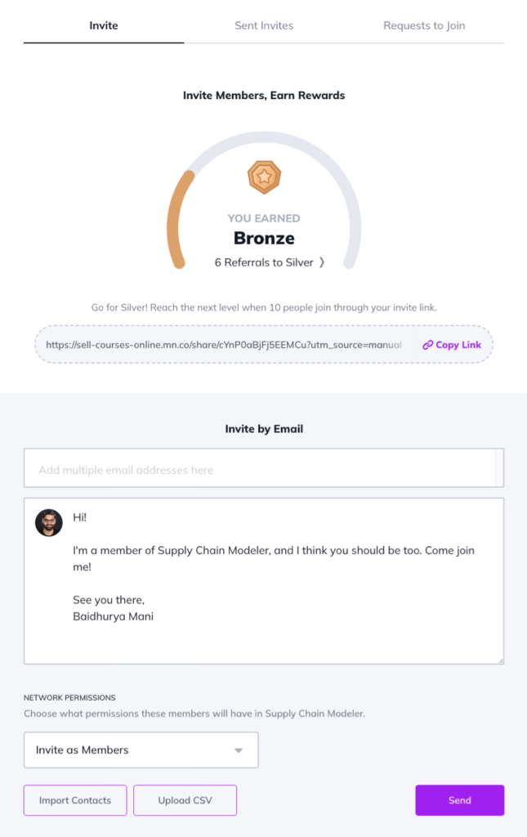Click the chevron arrow after Referrals to Silver
The height and width of the screenshot is (837, 527).
pos(322,262)
